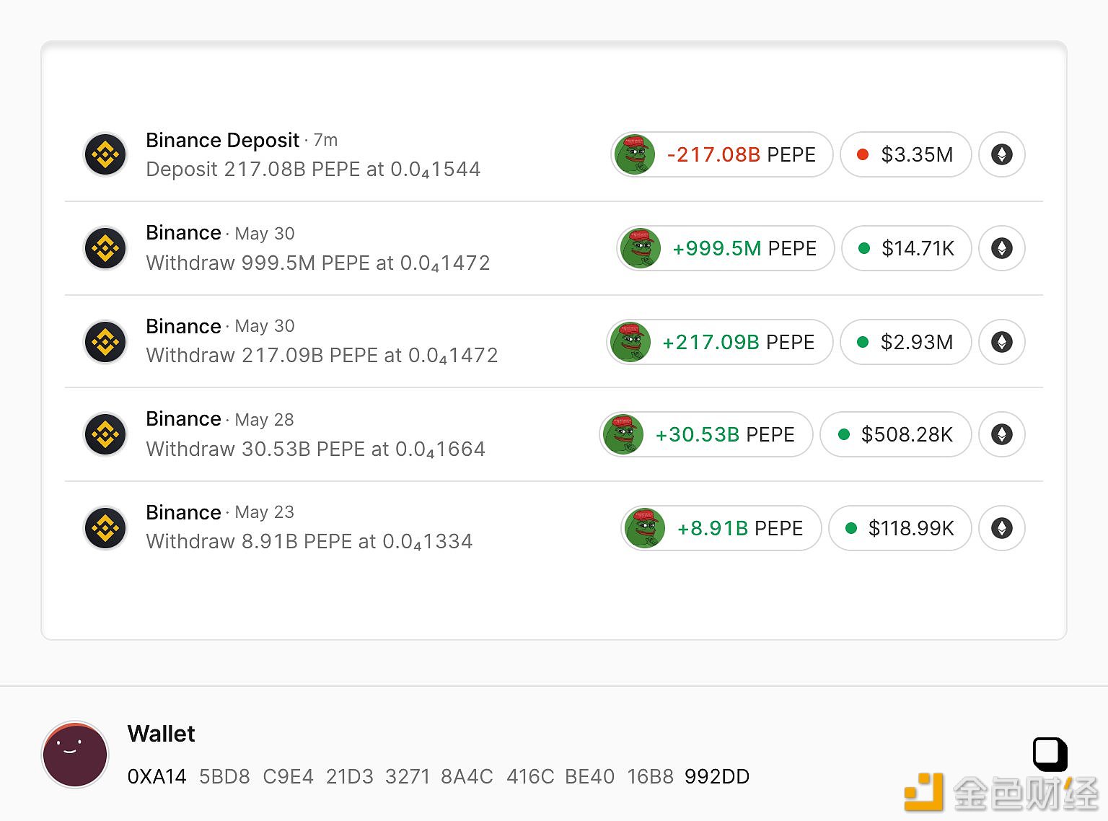Click the PEPE token icon beside +999.5M
Viewport: 1108px width, 821px height.
641,248
